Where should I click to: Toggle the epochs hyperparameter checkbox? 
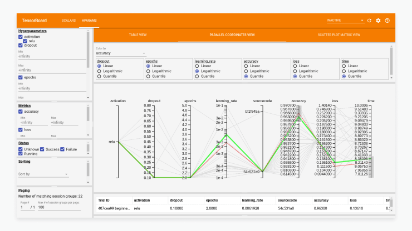21,77
